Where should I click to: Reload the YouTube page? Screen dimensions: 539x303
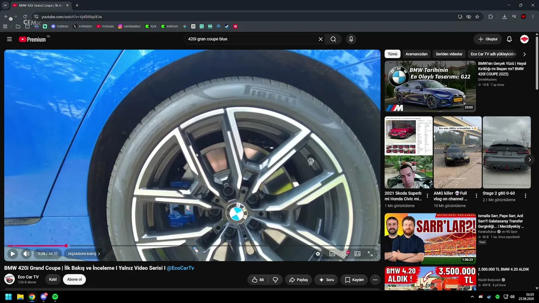(x=25, y=17)
